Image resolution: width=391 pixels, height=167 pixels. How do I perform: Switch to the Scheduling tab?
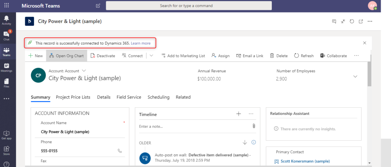tap(158, 97)
